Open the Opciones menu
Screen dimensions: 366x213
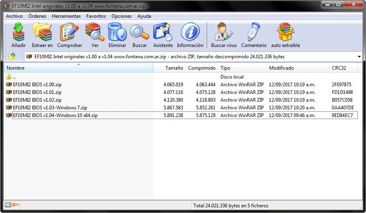[x=122, y=16]
